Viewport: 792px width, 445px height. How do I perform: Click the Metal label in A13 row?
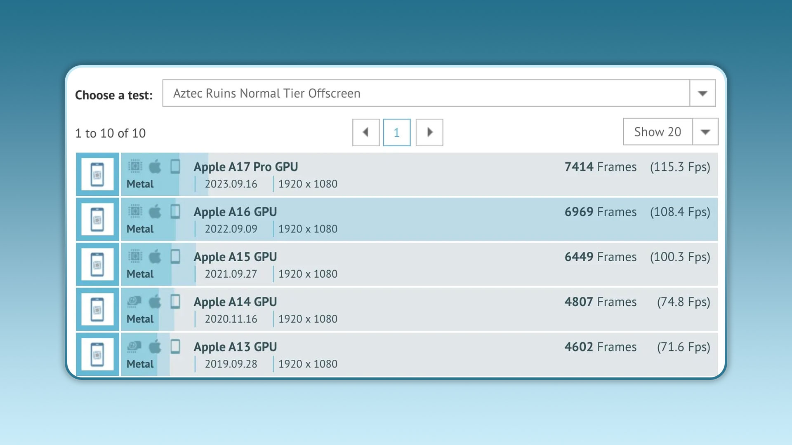[140, 364]
